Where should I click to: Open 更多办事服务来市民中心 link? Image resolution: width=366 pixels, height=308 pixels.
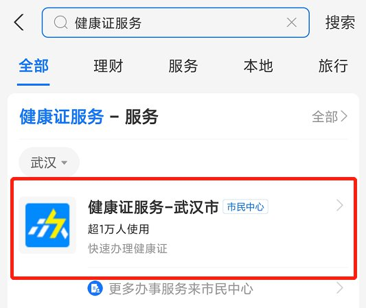tap(181, 289)
